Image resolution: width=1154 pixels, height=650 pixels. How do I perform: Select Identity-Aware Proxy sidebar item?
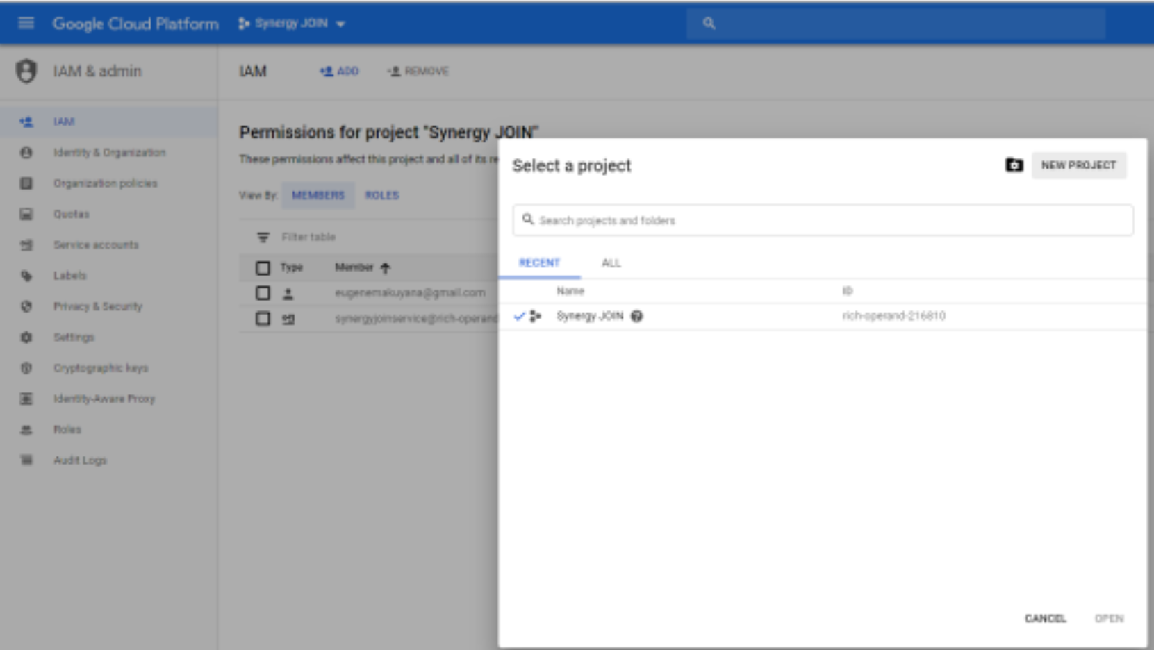104,399
